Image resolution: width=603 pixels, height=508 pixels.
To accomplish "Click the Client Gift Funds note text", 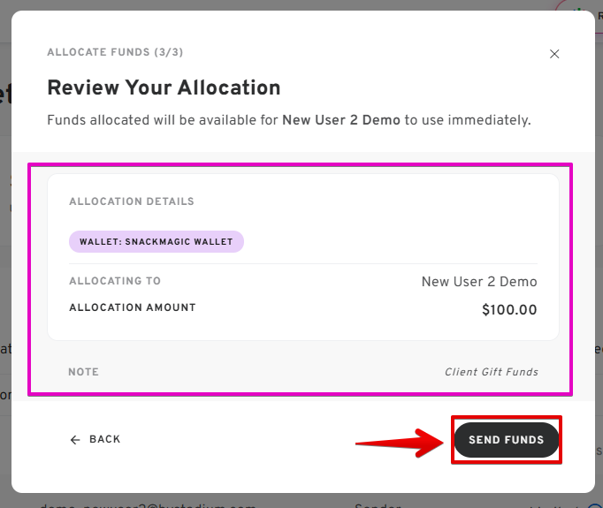I will [x=491, y=372].
